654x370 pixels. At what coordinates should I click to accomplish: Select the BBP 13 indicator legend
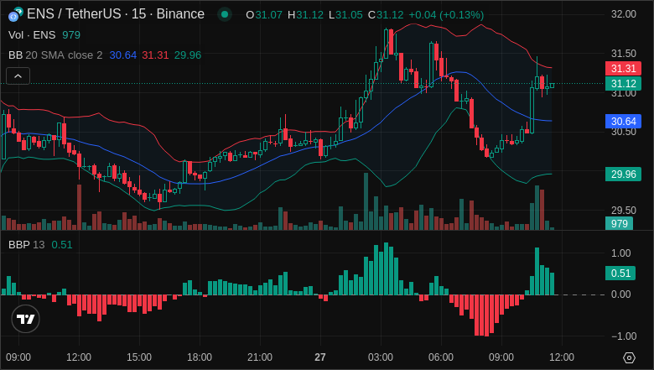(26, 245)
